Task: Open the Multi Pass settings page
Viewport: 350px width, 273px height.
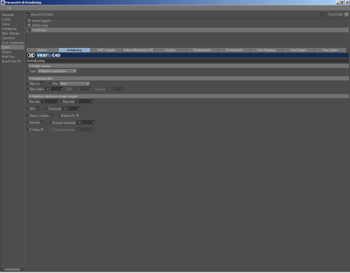Action: coord(8,57)
